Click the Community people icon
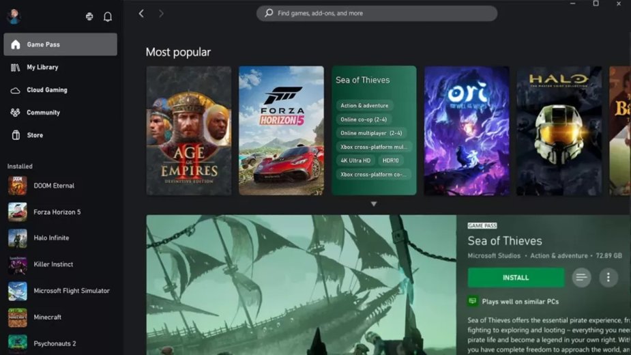631x355 pixels. (15, 113)
